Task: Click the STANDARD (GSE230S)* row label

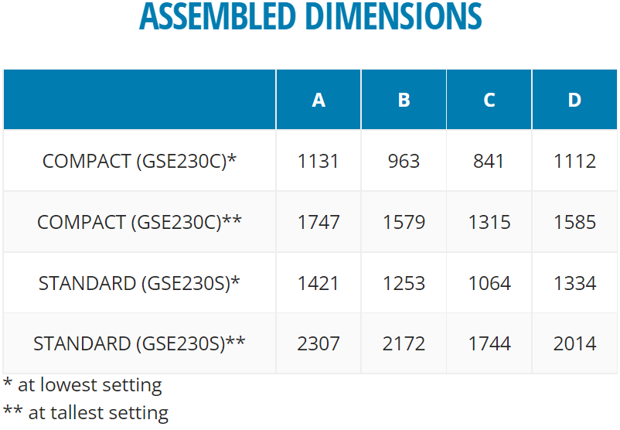Action: click(139, 283)
